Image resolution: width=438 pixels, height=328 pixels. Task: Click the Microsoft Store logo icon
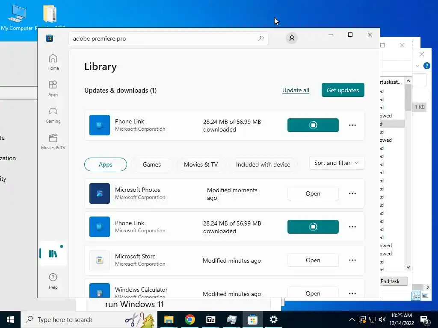(x=50, y=38)
